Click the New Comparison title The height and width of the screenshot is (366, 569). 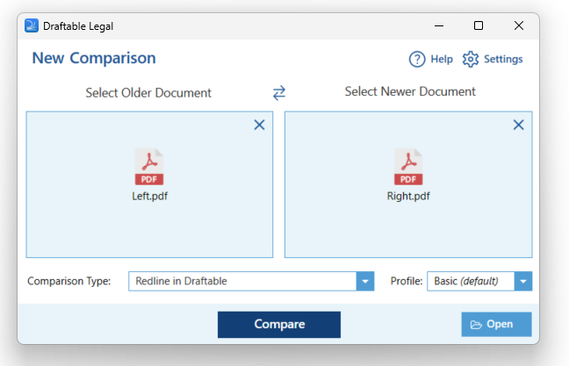coord(94,58)
